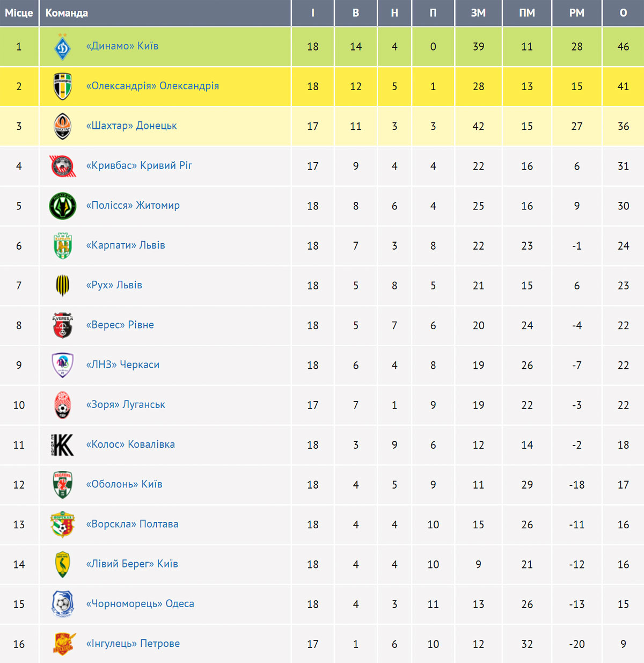The width and height of the screenshot is (644, 663).
Task: Open the «Шахтар» Донецьк team link
Action: [x=131, y=126]
